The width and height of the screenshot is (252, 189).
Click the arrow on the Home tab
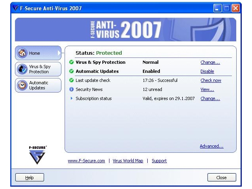[x=59, y=53]
